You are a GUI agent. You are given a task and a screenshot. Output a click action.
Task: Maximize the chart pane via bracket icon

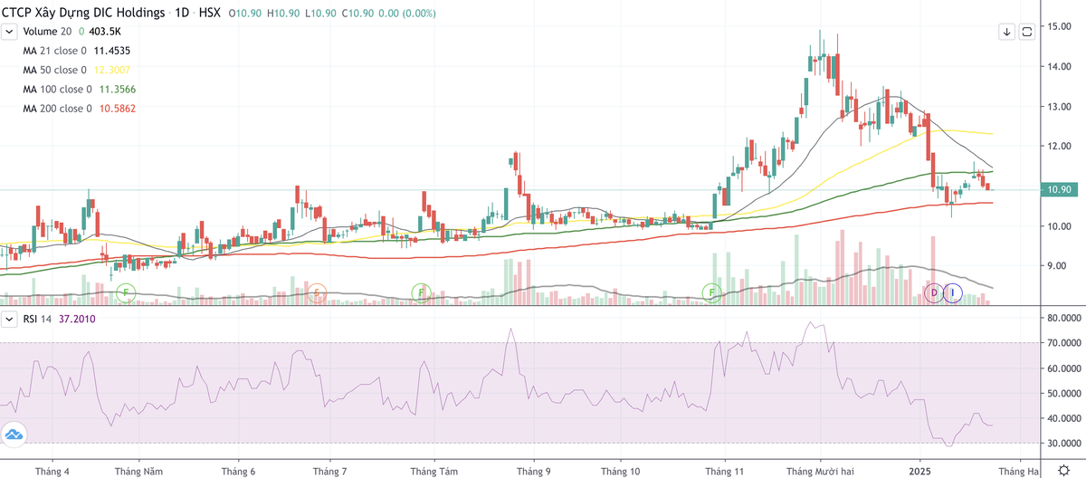pyautogui.click(x=1027, y=32)
